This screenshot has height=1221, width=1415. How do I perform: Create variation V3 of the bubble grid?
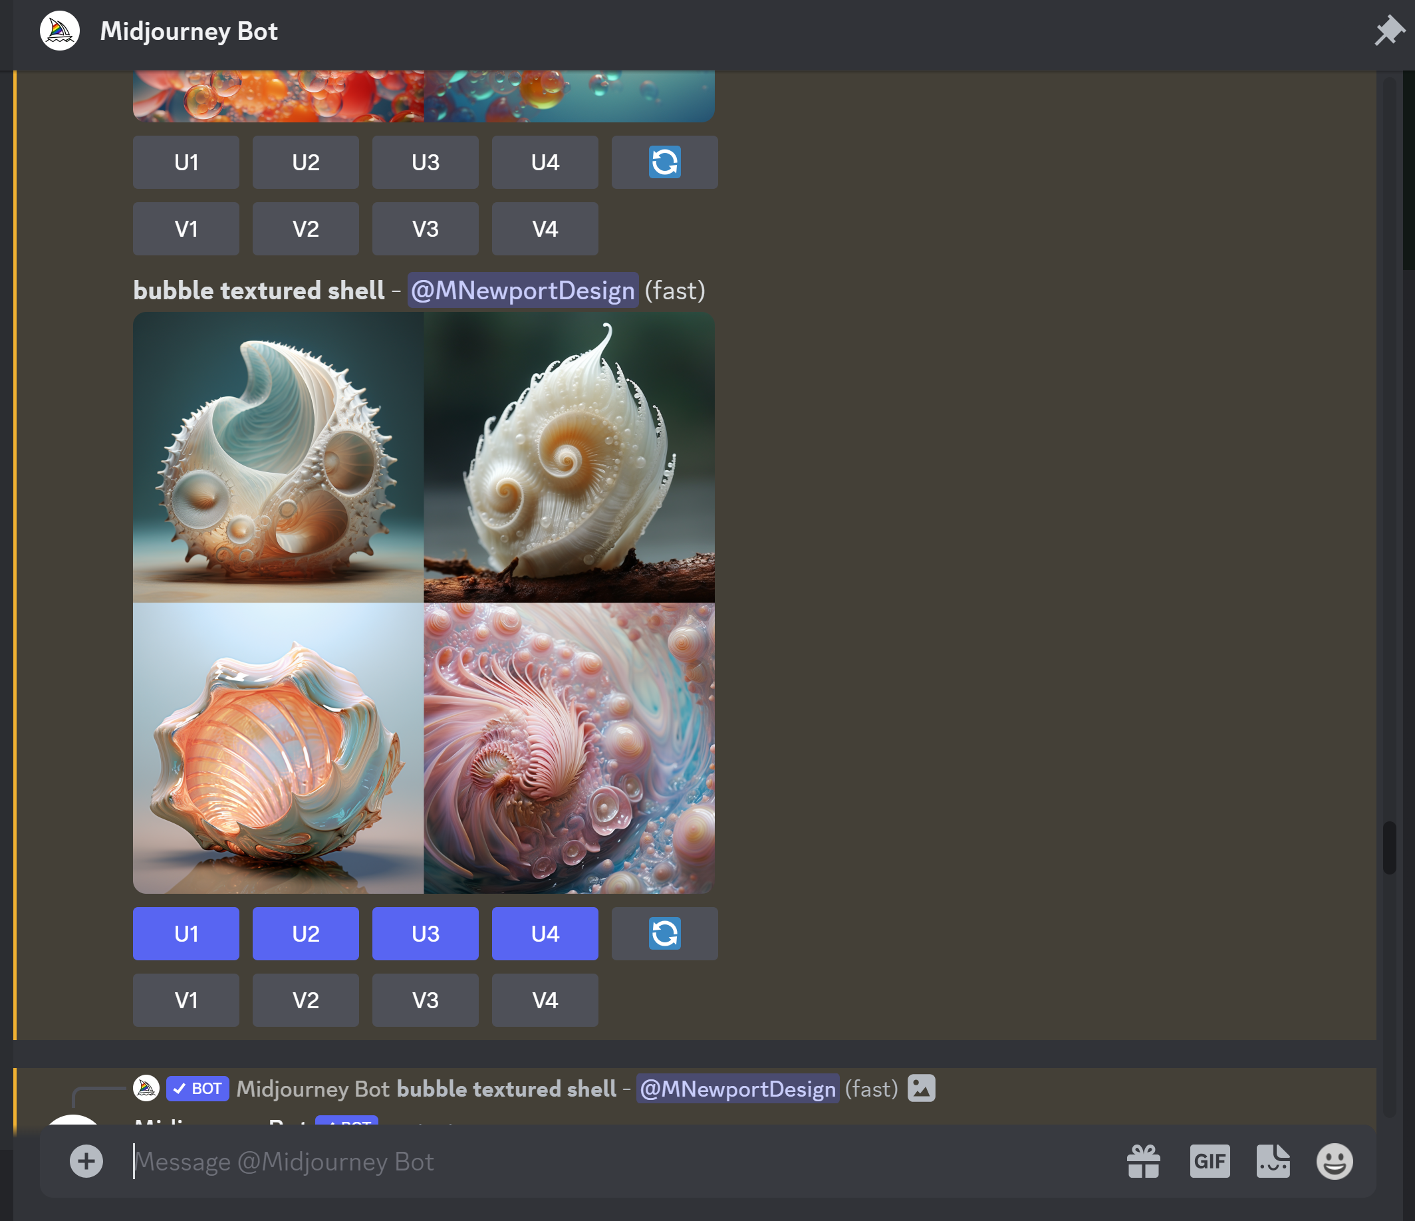click(x=425, y=229)
